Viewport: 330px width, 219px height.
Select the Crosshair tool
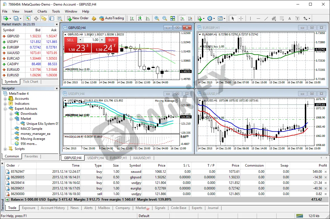(241, 18)
